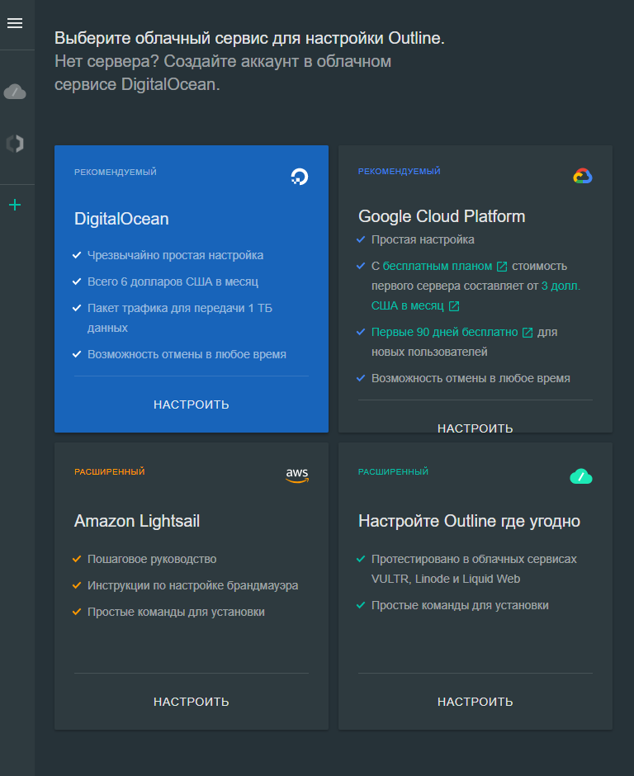Click orange РАСШИРЕННЫЙ label on Amazon card
Screen dimensions: 634x776
pyautogui.click(x=109, y=471)
